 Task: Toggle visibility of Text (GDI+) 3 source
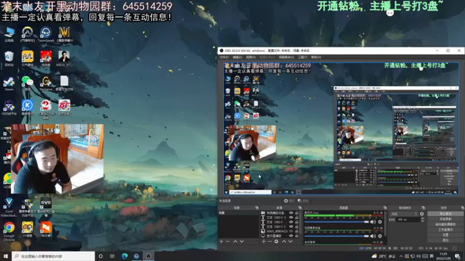(291, 217)
